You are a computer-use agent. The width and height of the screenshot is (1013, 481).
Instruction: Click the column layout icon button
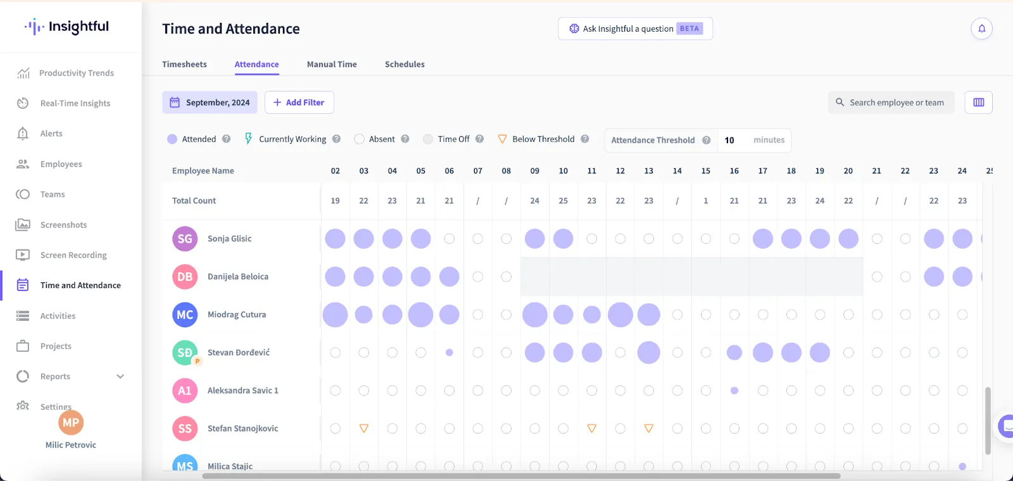pyautogui.click(x=978, y=103)
